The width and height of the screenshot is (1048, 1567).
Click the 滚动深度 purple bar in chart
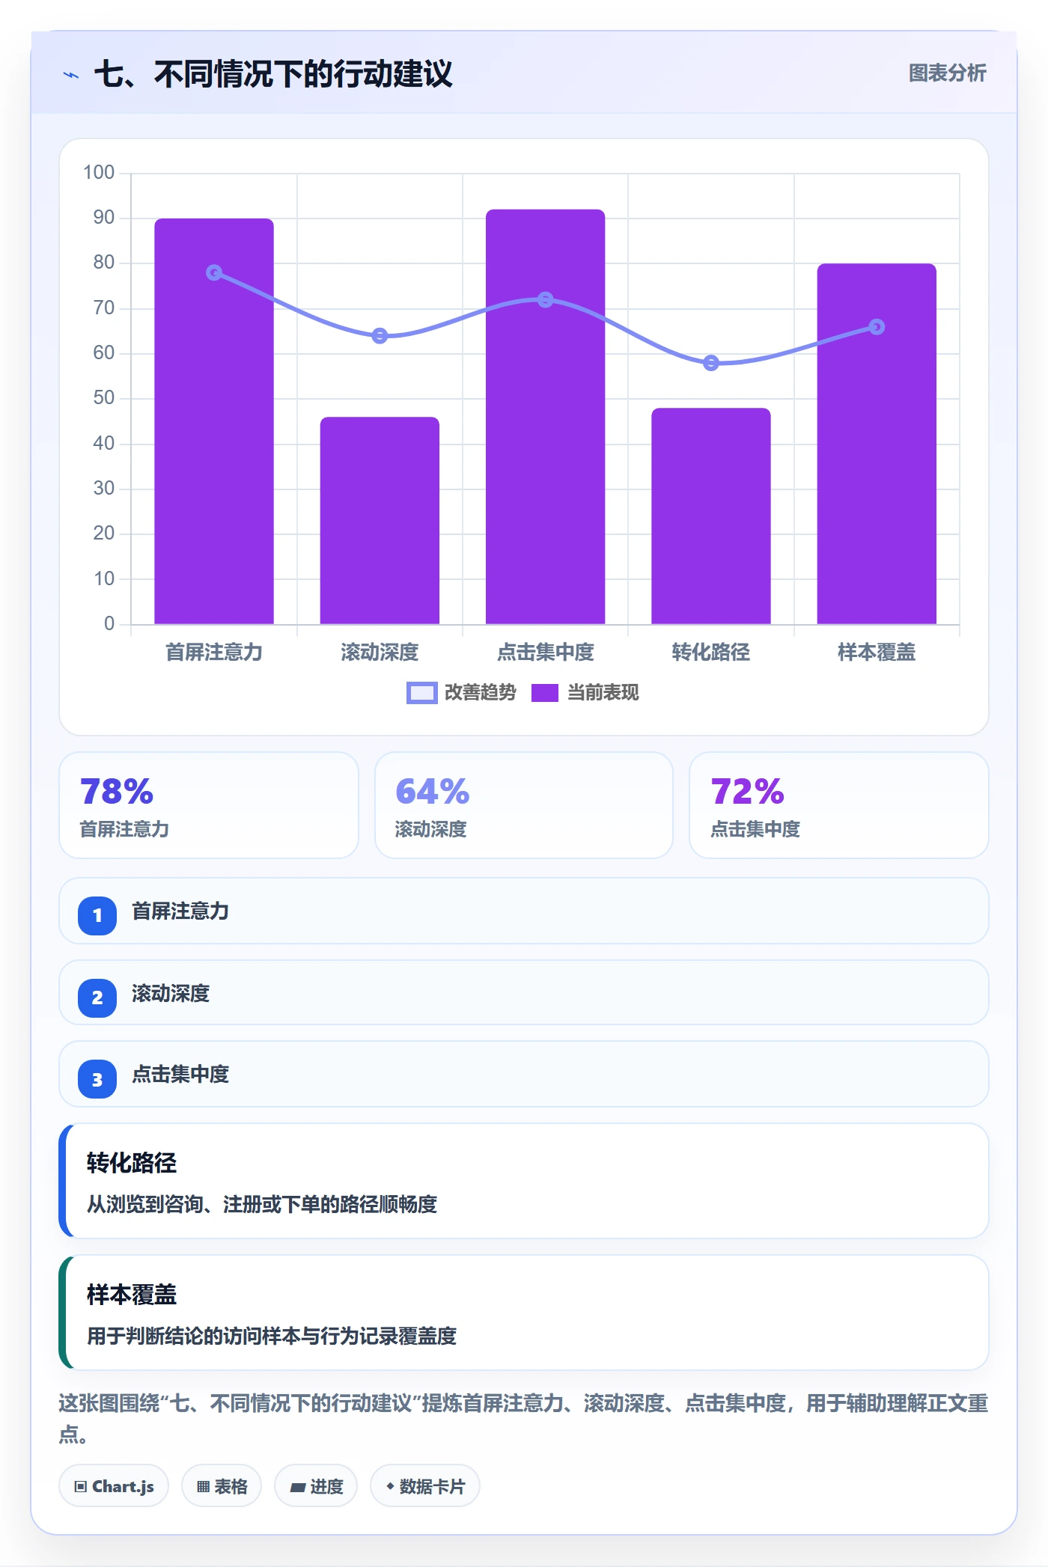[380, 521]
